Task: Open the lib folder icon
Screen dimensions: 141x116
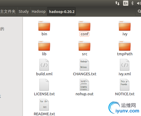Action: pyautogui.click(x=44, y=46)
